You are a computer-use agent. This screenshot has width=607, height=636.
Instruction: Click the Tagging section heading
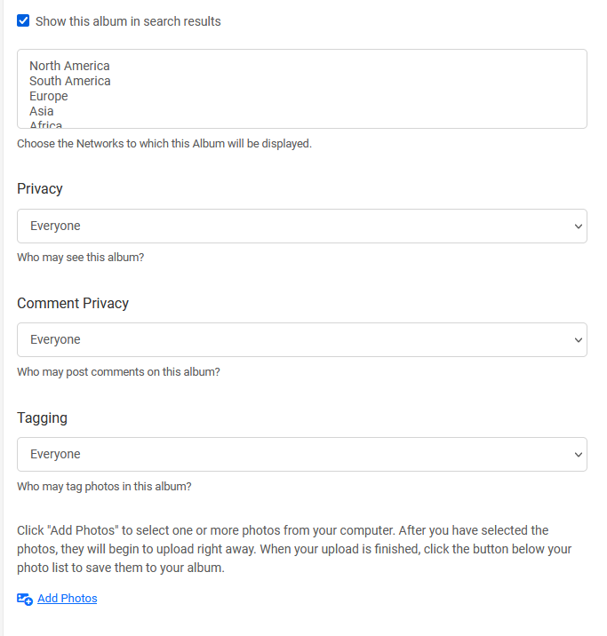42,418
